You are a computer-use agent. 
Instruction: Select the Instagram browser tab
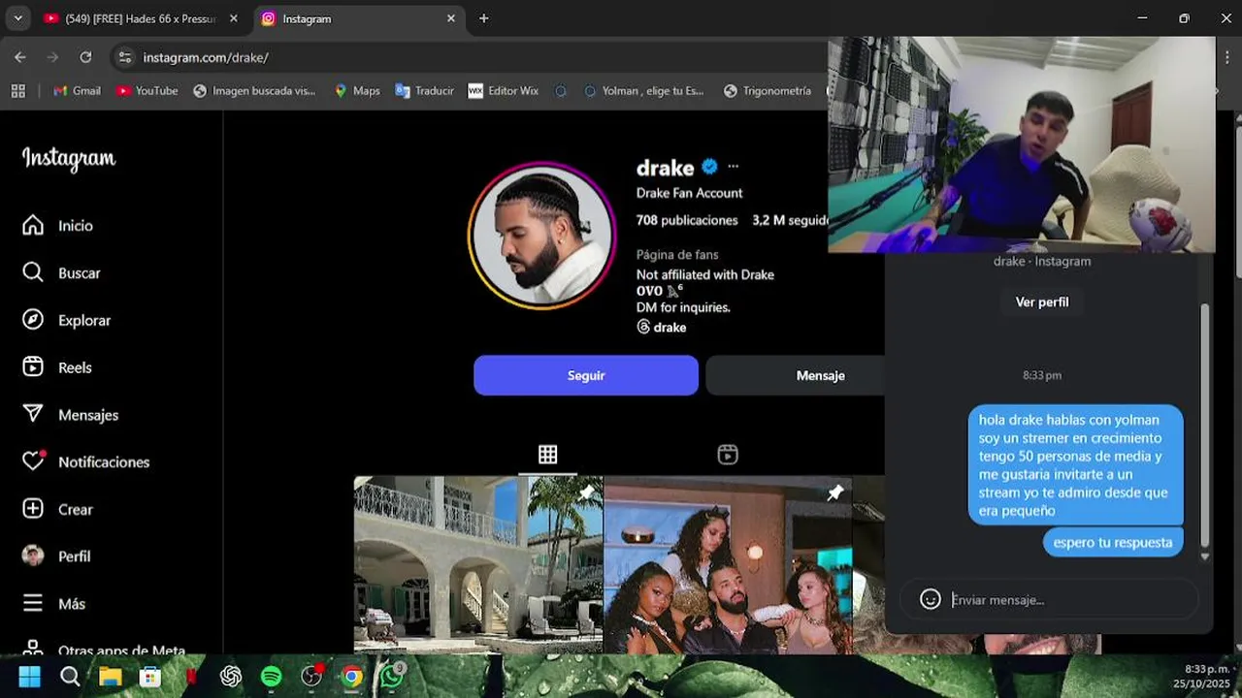[359, 18]
